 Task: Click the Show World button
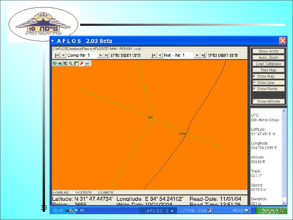click(x=268, y=51)
